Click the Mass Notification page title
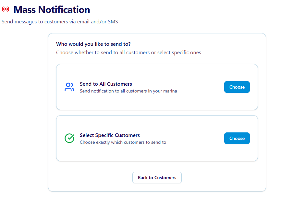The image size is (293, 197). click(x=52, y=10)
